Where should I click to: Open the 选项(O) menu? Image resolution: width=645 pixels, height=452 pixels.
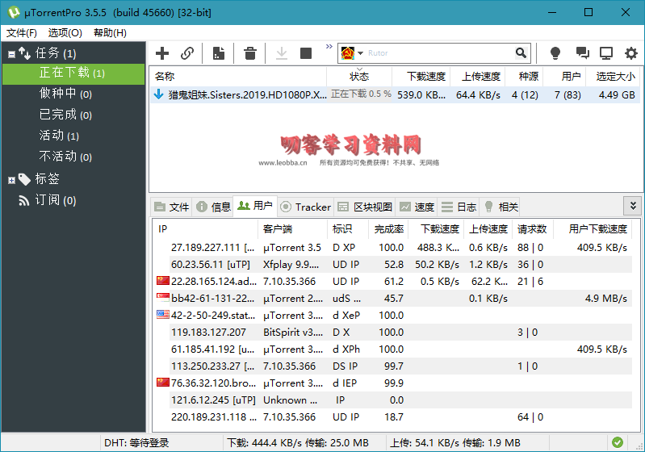pos(65,33)
